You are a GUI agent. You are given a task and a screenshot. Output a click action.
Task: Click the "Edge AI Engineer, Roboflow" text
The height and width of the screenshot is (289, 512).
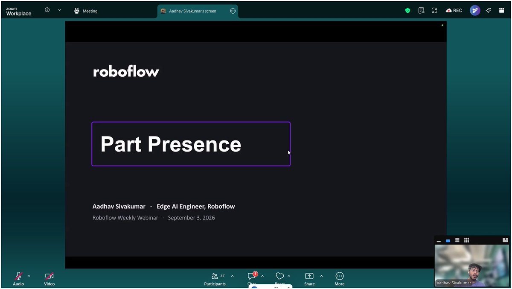tap(196, 207)
